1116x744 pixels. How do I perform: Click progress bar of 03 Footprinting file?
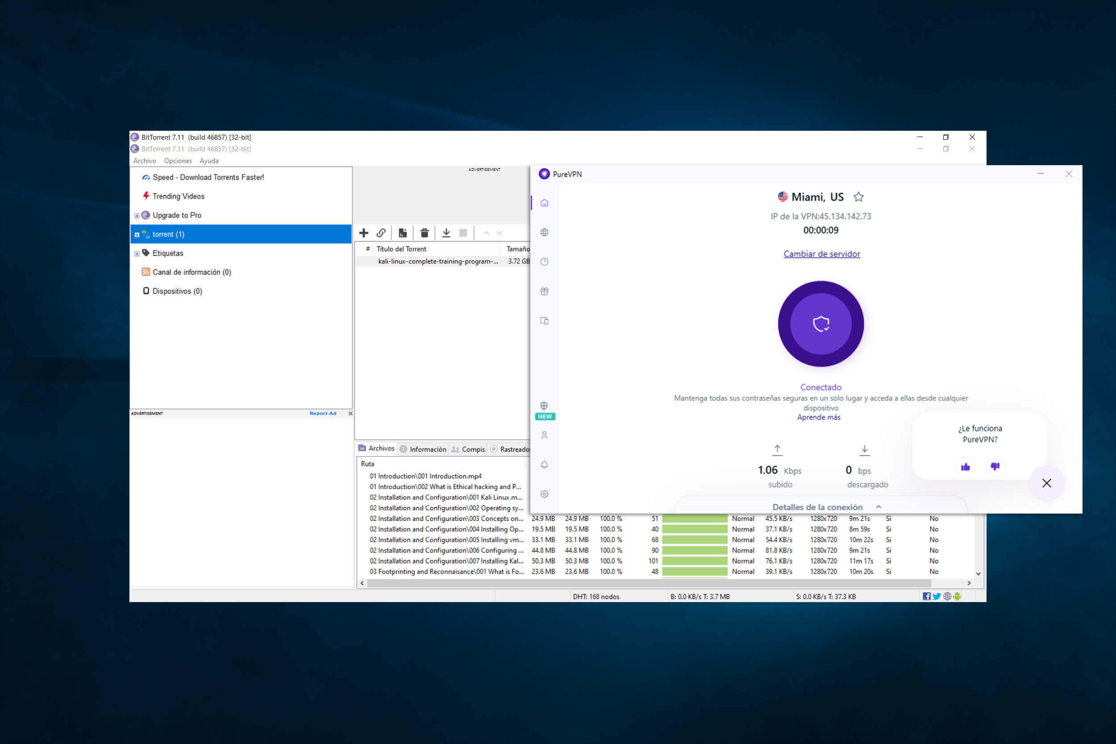pos(695,572)
